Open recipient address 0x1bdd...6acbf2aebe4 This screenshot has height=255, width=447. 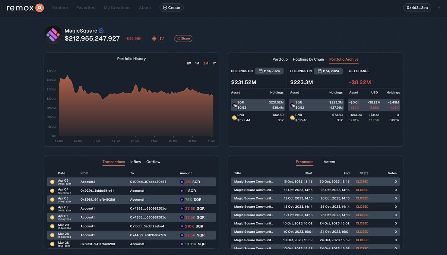click(147, 226)
